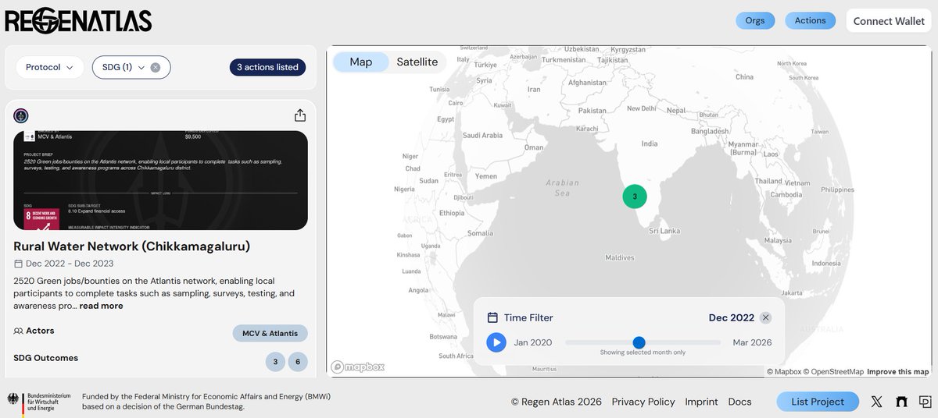Open the OpenStreetMap attribution link
Screen dimensions: 938x418
click(833, 372)
